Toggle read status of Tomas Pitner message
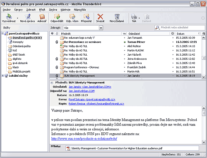 tap(125, 42)
